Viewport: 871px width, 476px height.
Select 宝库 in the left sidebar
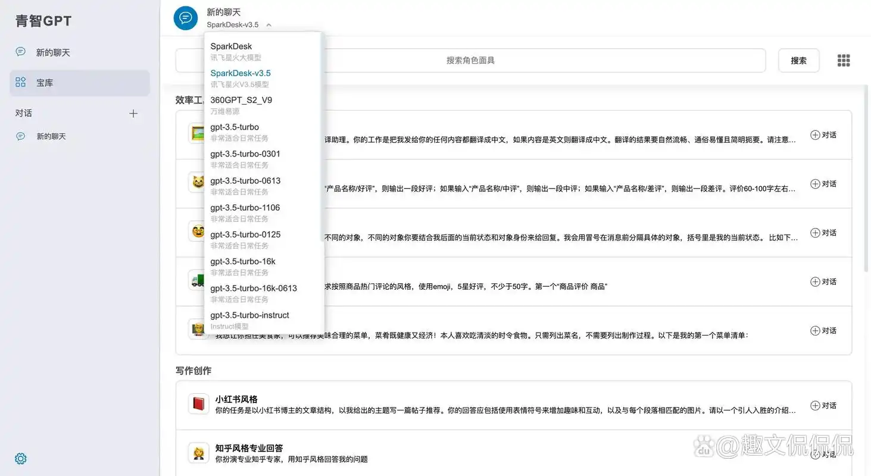click(x=44, y=82)
